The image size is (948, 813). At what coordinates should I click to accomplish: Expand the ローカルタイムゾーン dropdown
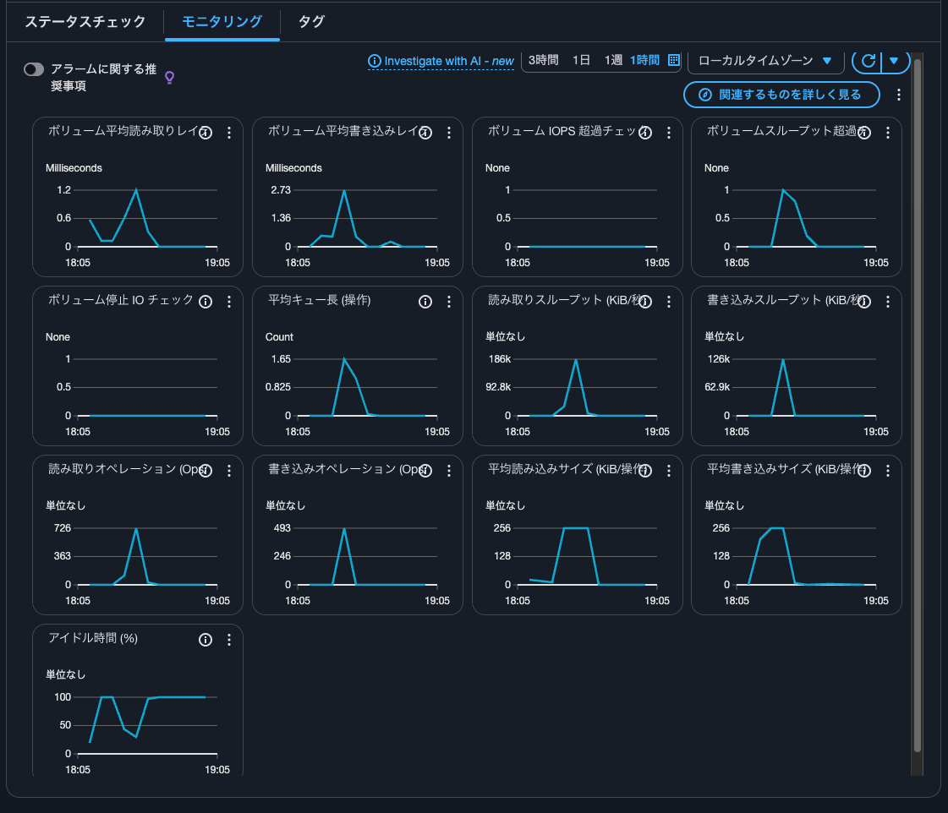(x=764, y=61)
